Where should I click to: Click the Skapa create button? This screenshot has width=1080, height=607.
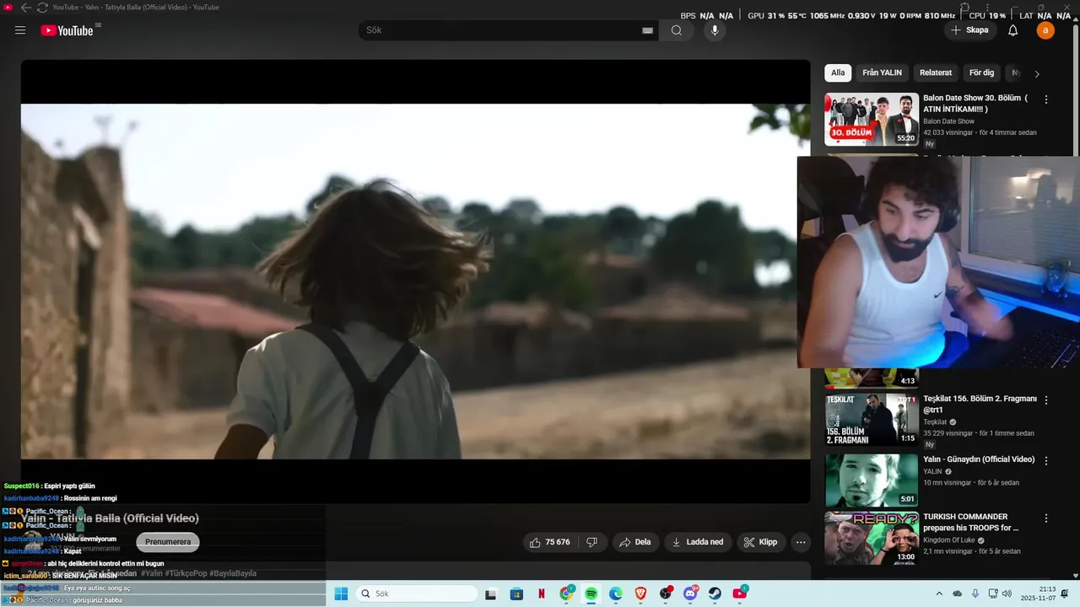click(x=969, y=30)
